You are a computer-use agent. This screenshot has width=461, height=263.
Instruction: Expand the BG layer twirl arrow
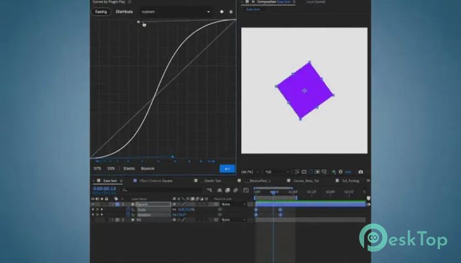coord(113,220)
